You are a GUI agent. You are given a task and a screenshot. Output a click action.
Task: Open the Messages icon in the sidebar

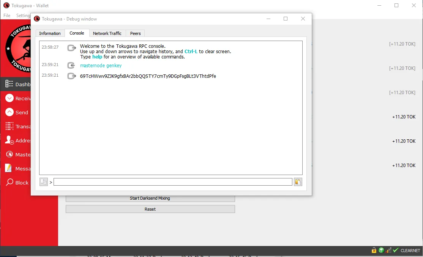point(9,168)
